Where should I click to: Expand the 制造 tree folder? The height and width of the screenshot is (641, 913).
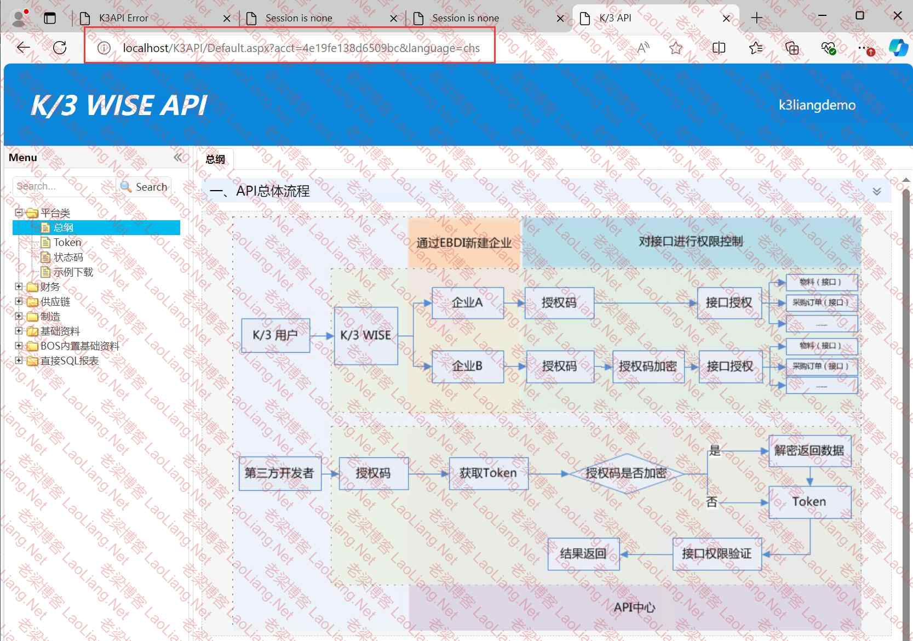coord(19,316)
